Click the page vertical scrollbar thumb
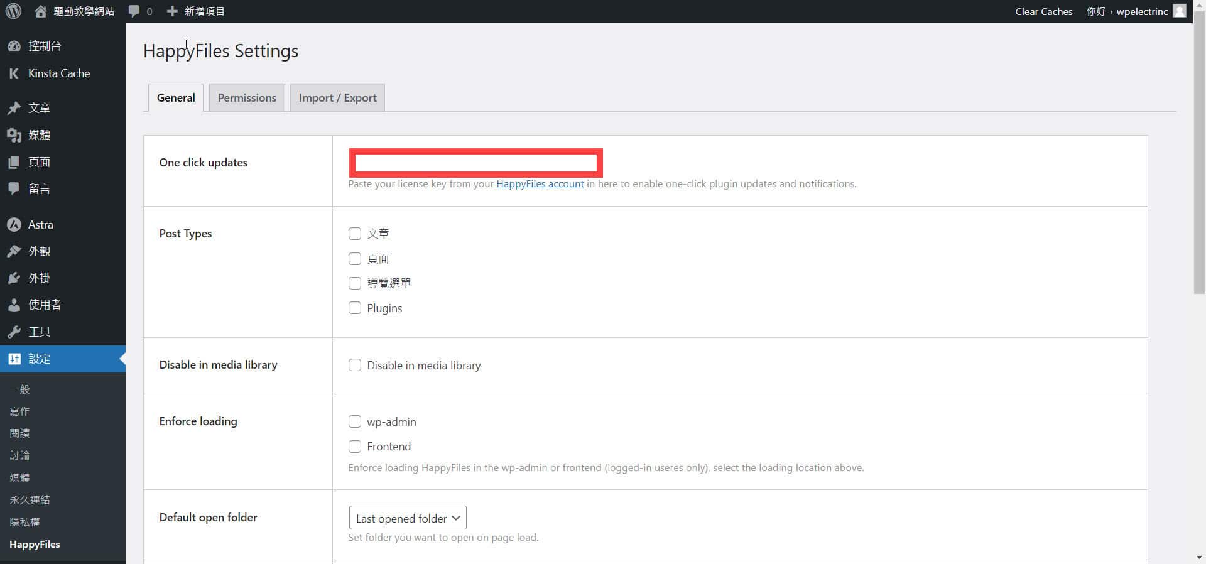 pos(1198,153)
